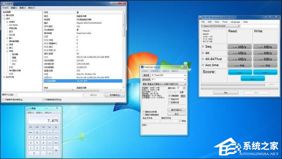Viewport: 282px width, 159px height.
Task: Click the calculator digit 4 key
Action: point(31,143)
